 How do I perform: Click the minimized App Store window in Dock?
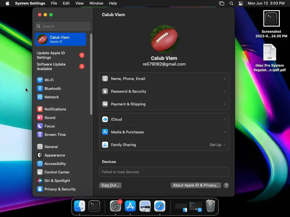tap(195, 207)
